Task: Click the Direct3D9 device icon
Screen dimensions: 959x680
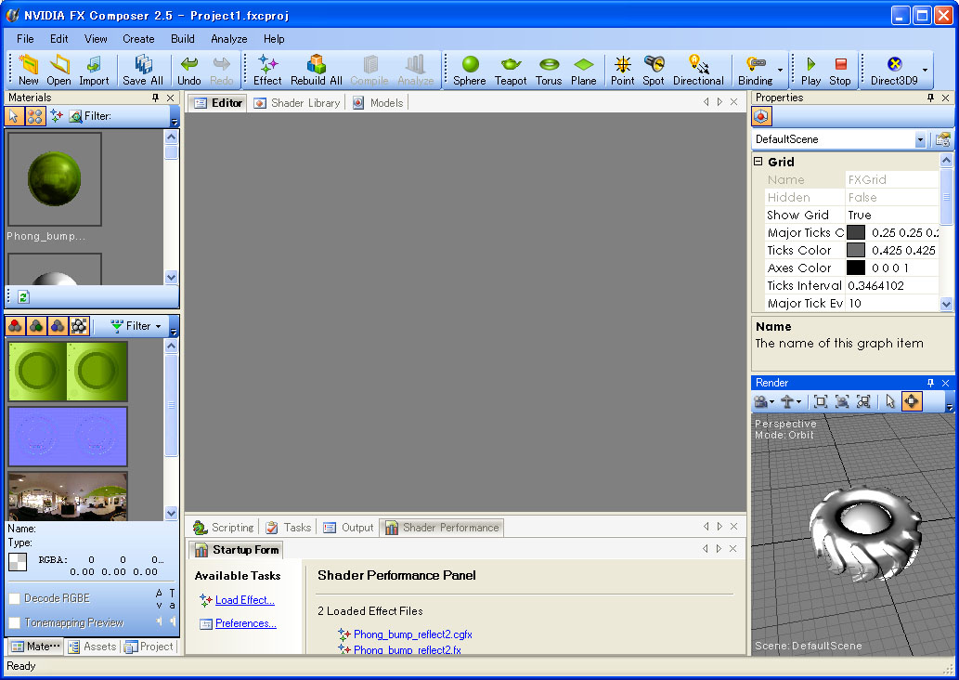Action: pyautogui.click(x=894, y=71)
